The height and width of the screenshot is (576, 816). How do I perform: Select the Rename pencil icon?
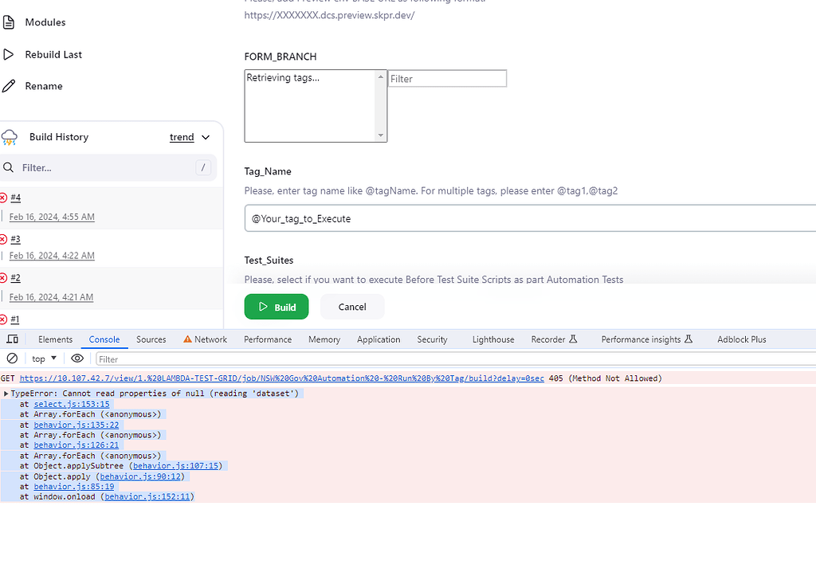point(10,85)
